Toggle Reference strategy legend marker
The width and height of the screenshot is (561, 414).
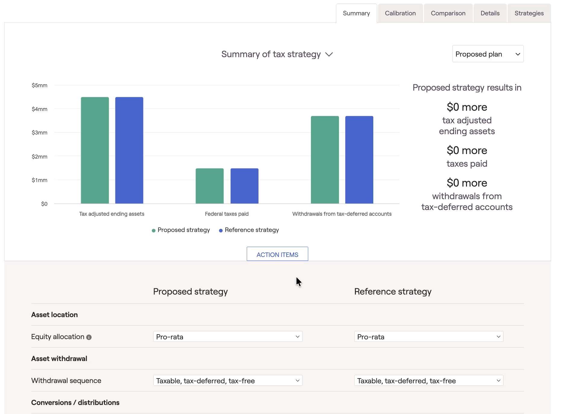[x=221, y=230]
